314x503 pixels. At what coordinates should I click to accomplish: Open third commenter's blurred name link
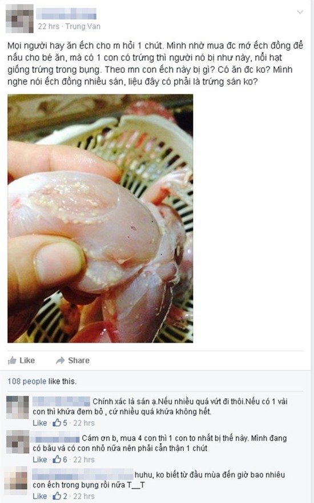tap(83, 474)
